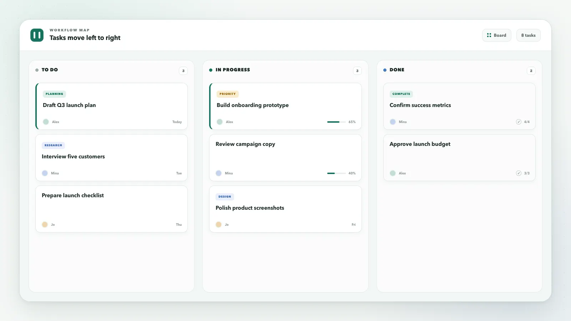This screenshot has width=571, height=321.
Task: Click Mina's avatar on Confirm success metrics
Action: 393,122
